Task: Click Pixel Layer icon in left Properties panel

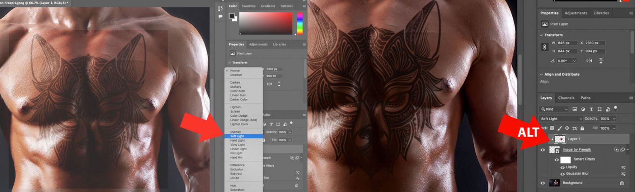Action: 232,54
